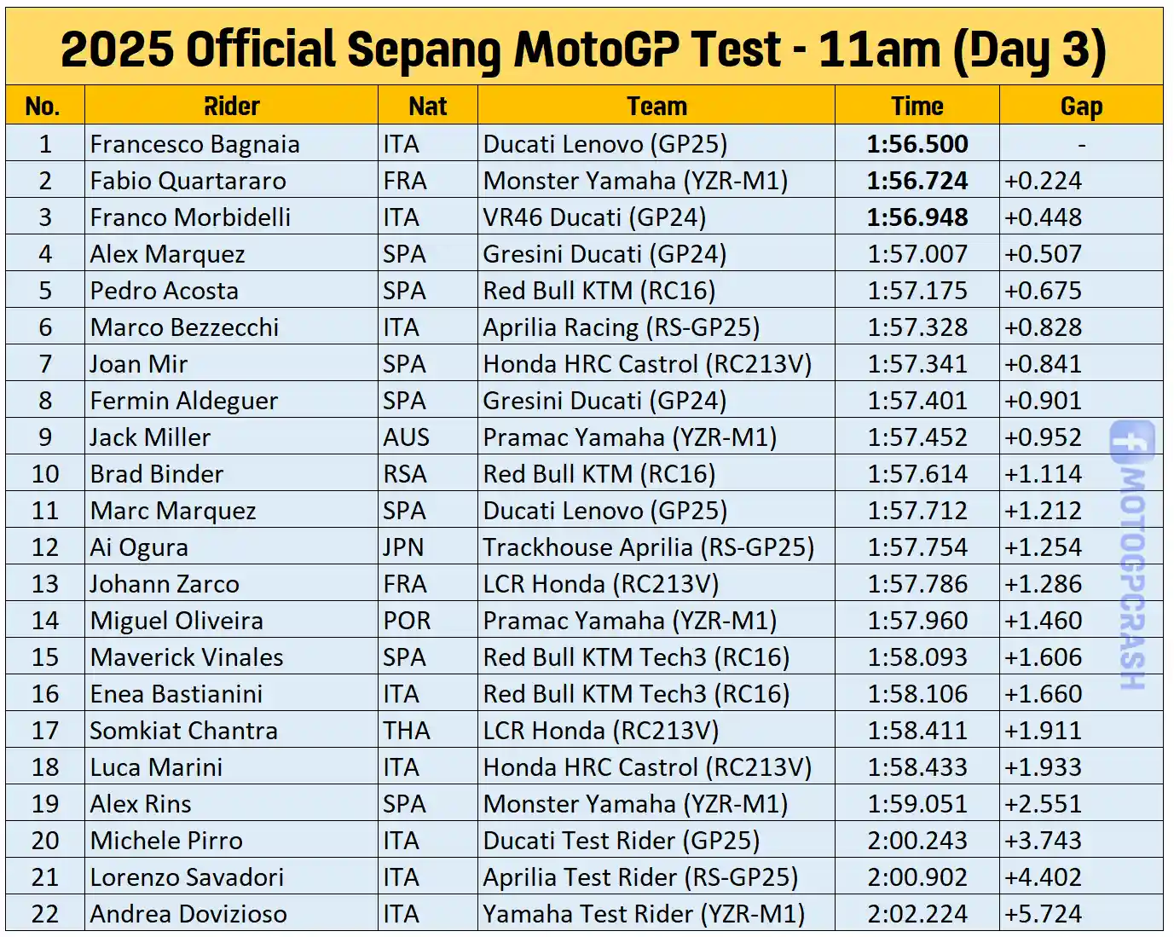Select the "Team" column header
This screenshot has width=1174, height=937.
point(656,107)
